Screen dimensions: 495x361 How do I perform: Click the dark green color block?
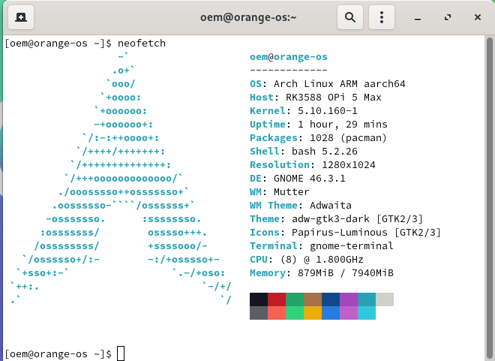[x=295, y=299]
